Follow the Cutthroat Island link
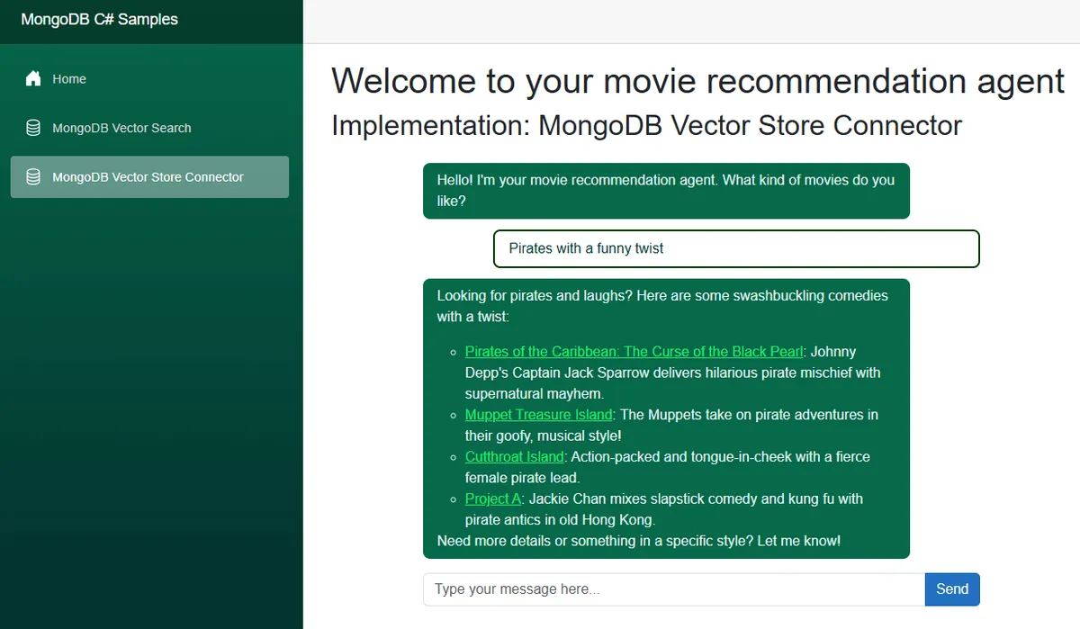This screenshot has height=629, width=1080. click(x=514, y=457)
